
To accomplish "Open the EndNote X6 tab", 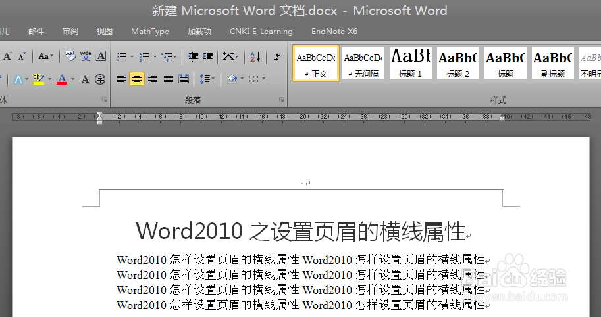I will pos(334,32).
